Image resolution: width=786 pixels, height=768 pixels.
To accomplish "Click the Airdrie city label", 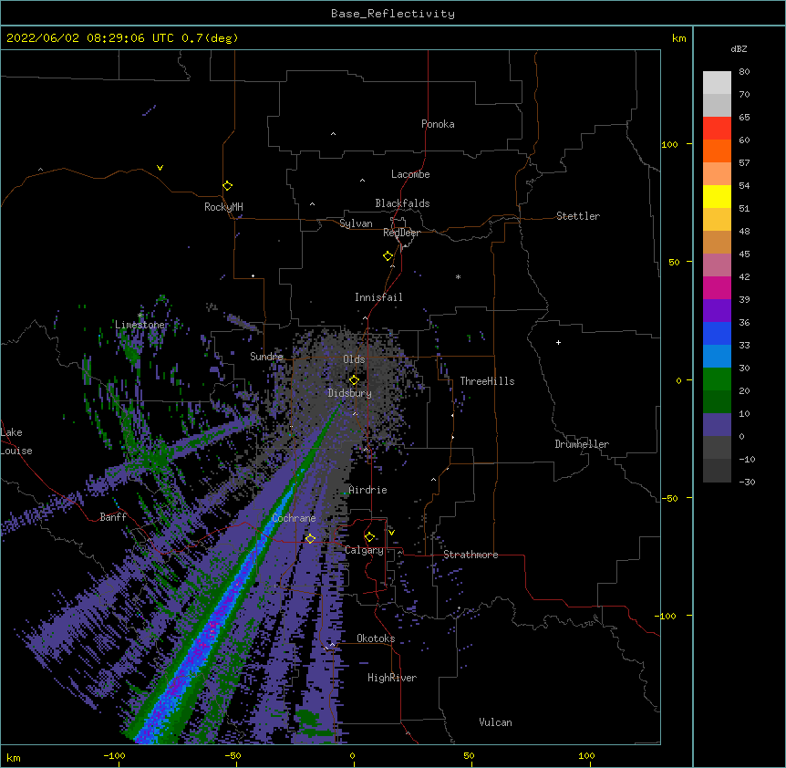I will (x=368, y=490).
